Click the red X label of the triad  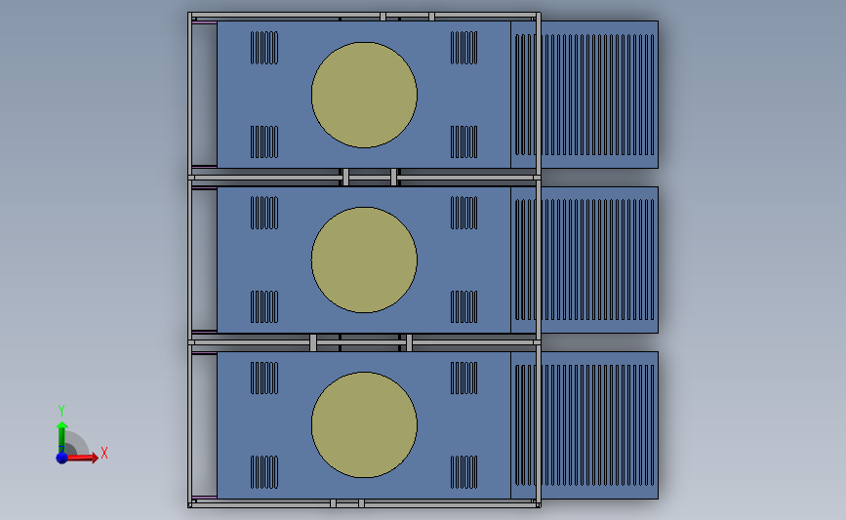[104, 453]
